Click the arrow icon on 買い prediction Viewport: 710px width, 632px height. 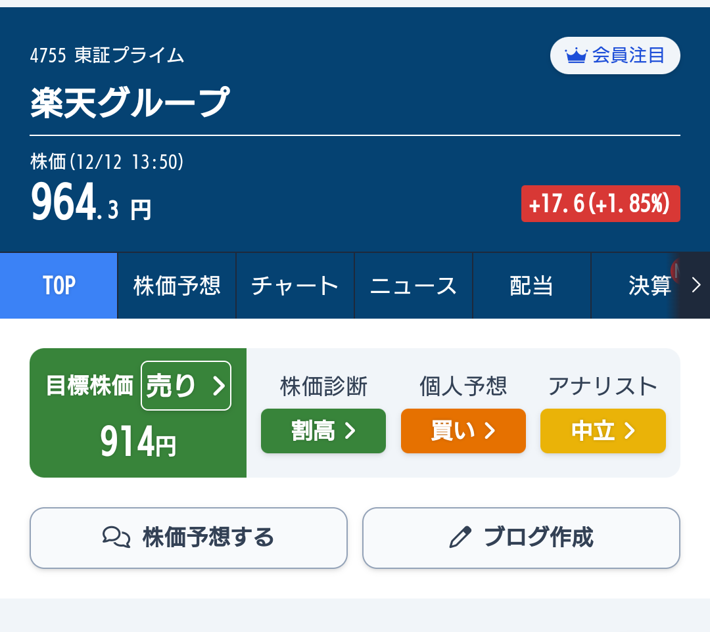tap(490, 431)
